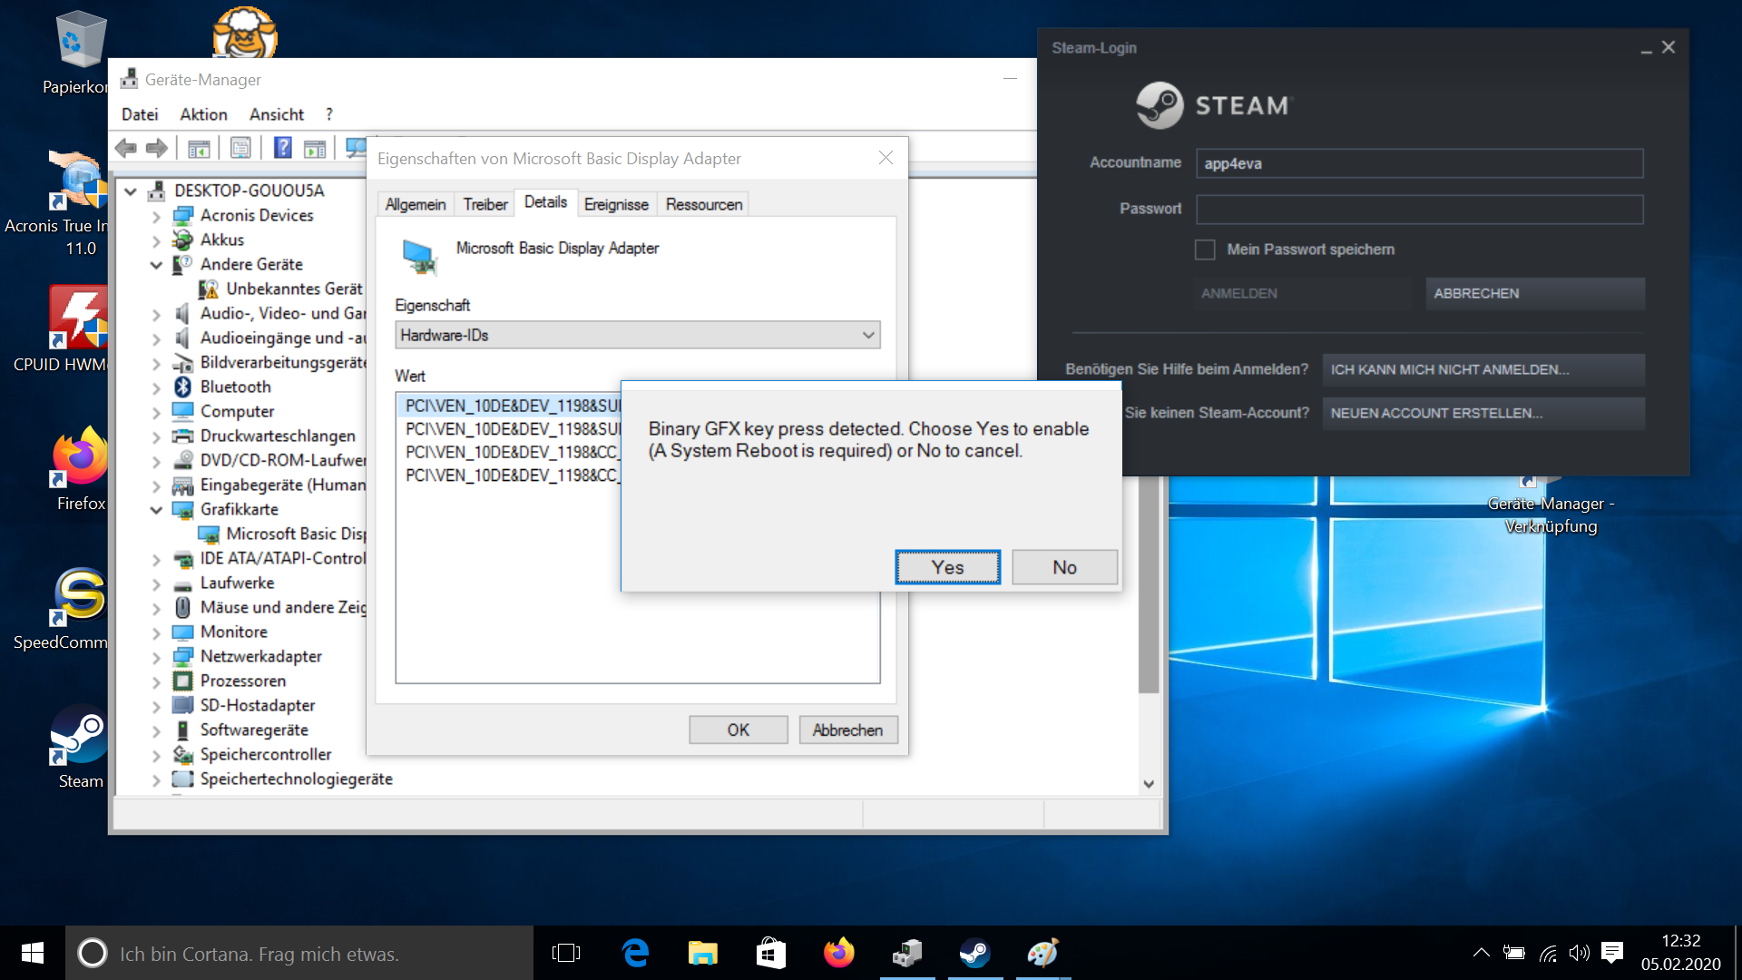Click the show/hide console tree toolbar icon
1742x980 pixels.
click(199, 148)
